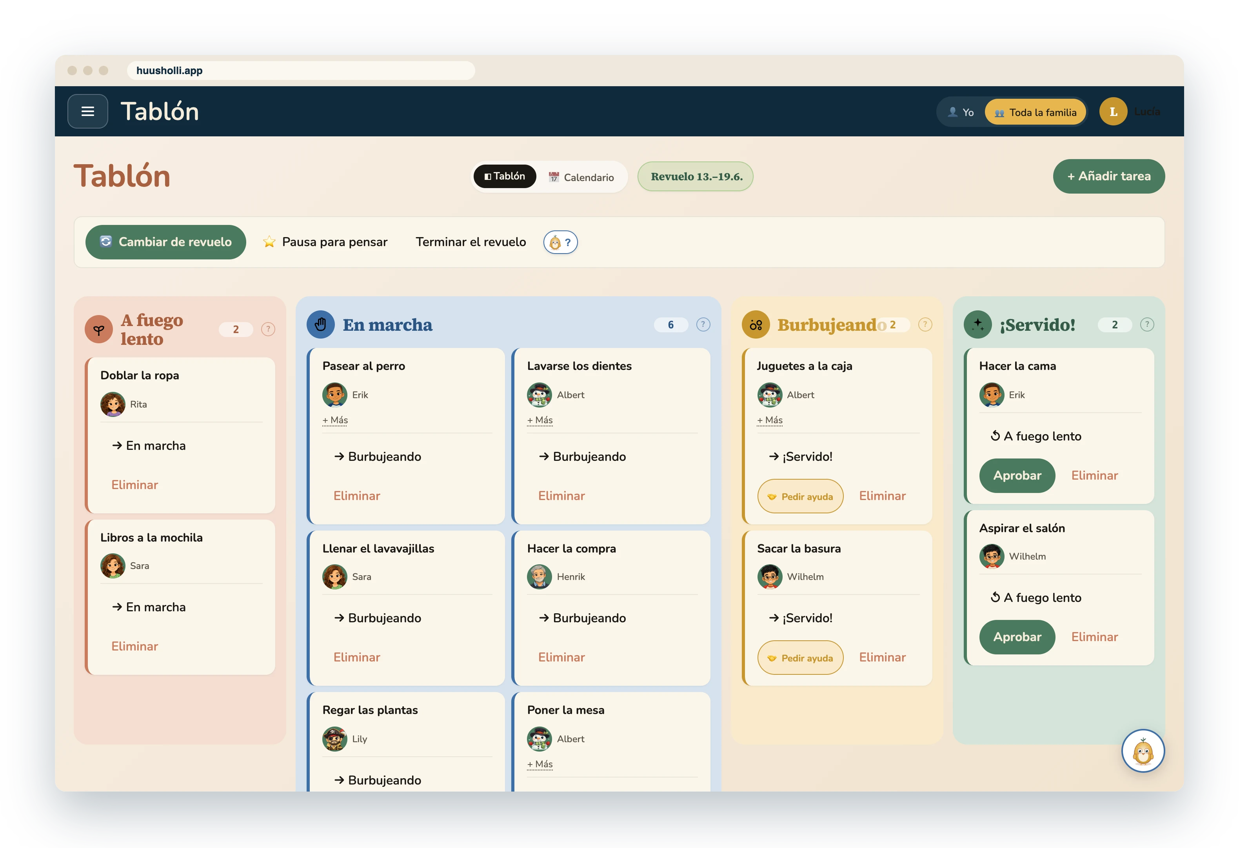Expand + Más on Juguetes a la caja
The height and width of the screenshot is (848, 1239).
pyautogui.click(x=770, y=420)
